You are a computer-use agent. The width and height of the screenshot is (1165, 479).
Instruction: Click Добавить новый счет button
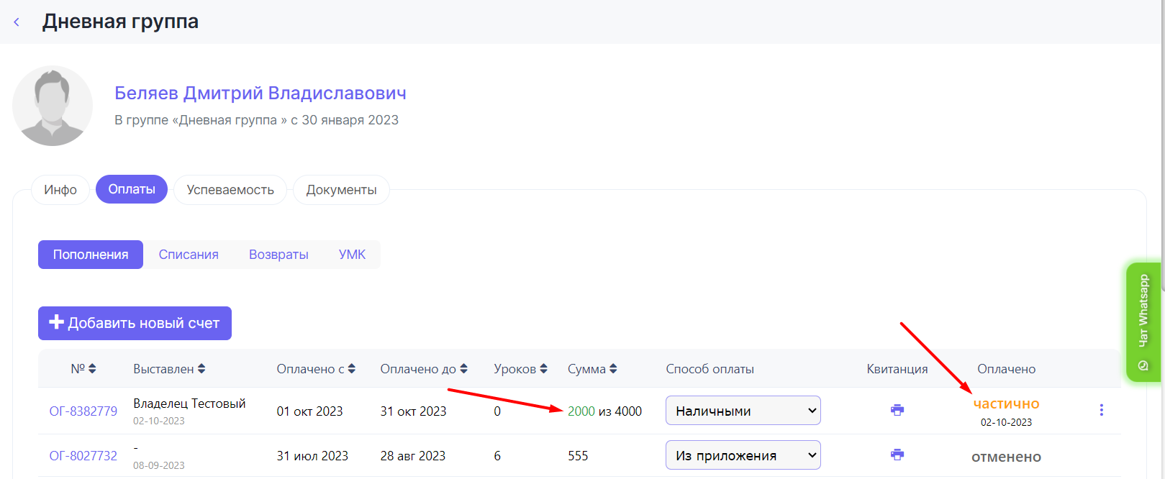point(135,323)
